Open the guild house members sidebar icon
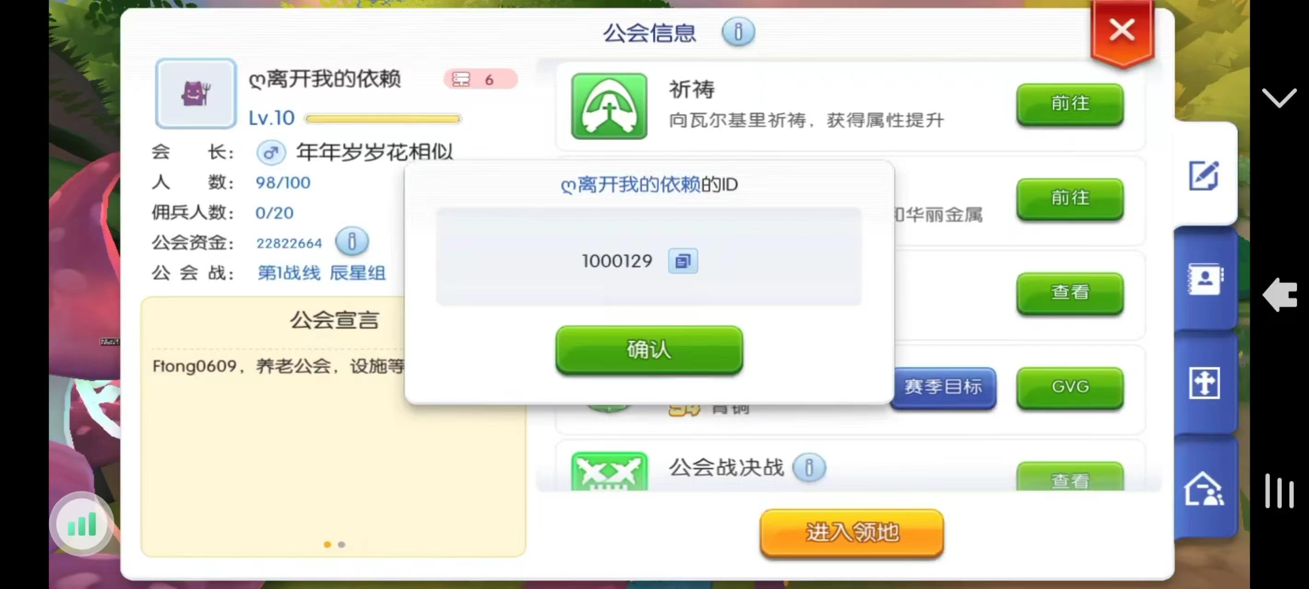 click(x=1204, y=489)
